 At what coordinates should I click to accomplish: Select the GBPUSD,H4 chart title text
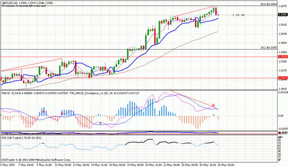(x=9, y=4)
